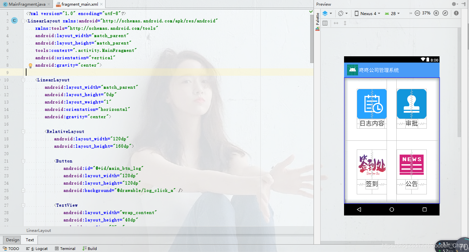The height and width of the screenshot is (252, 469).
Task: Click the green inspection checkmark indicator
Action: [x=311, y=12]
